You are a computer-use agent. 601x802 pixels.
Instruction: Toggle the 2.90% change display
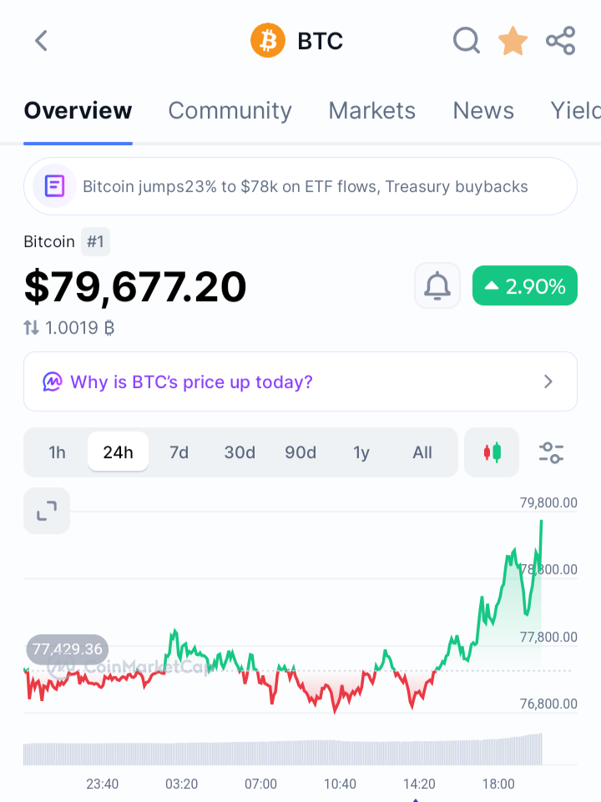pyautogui.click(x=525, y=286)
